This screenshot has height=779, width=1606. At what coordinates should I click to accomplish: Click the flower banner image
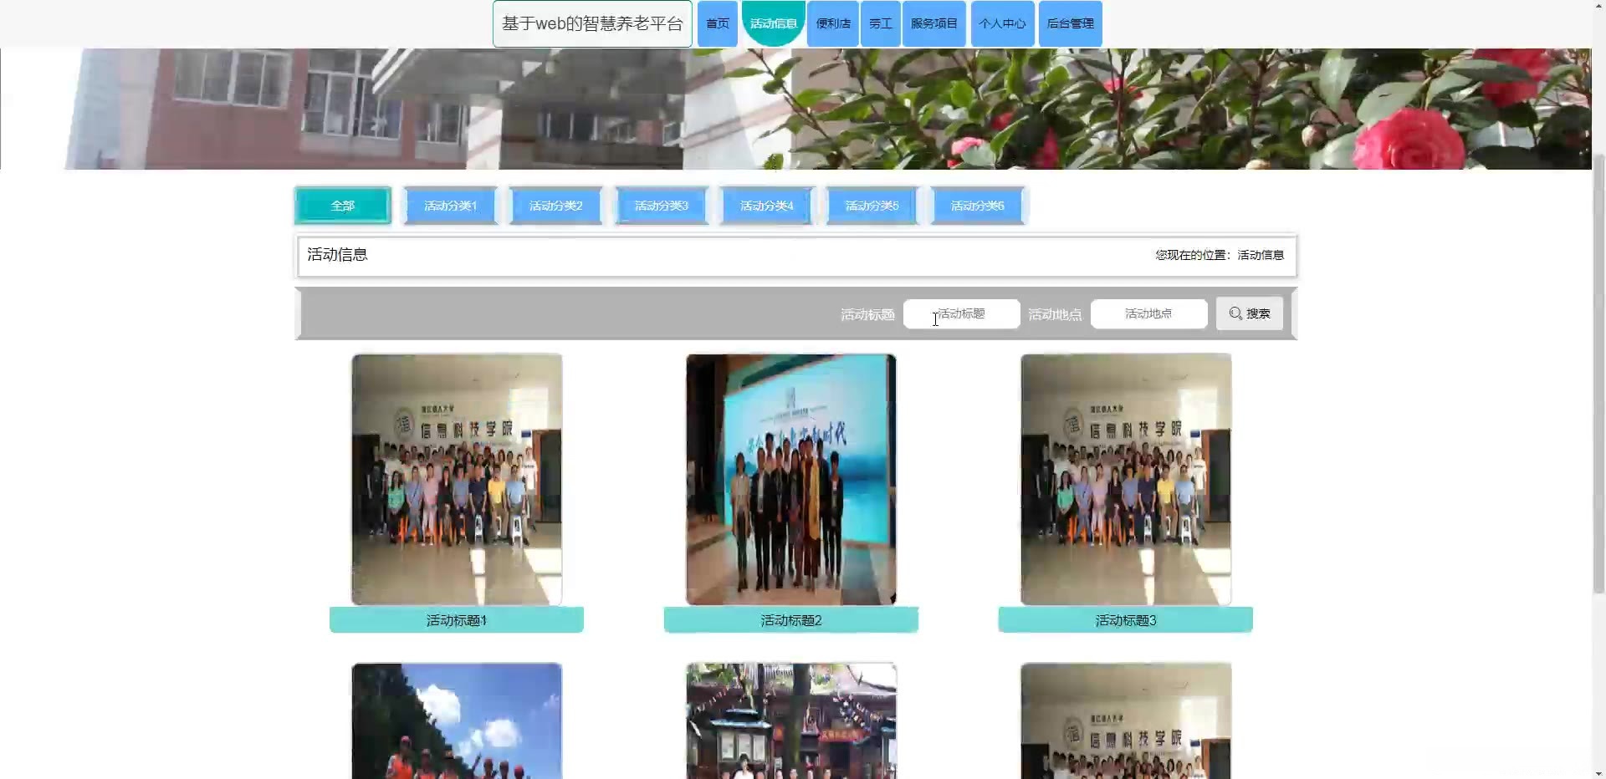(x=795, y=109)
